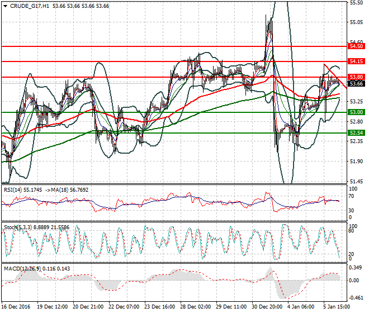Image resolution: width=369 pixels, height=313 pixels.
Task: Click the green 53.00 support level label
Action: (x=357, y=112)
